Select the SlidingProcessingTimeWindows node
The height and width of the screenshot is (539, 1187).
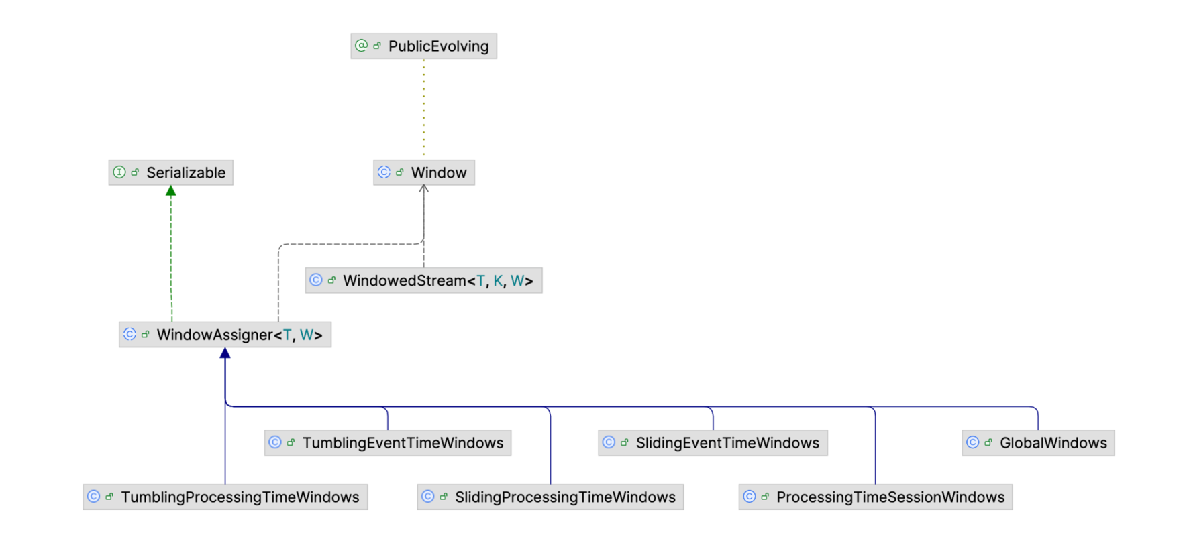tap(550, 497)
